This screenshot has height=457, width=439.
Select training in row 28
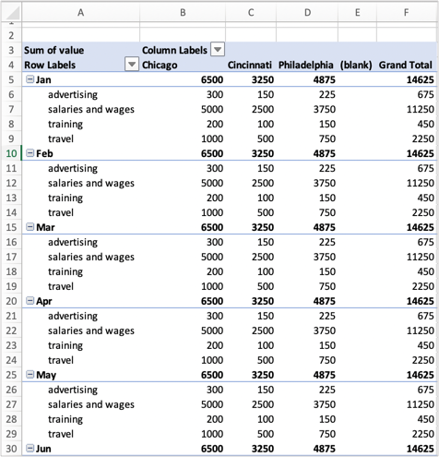click(65, 419)
